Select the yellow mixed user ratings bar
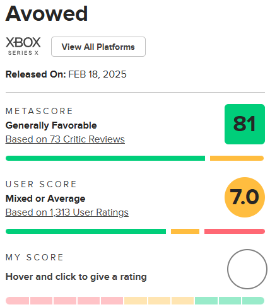The image size is (270, 307). (x=185, y=231)
